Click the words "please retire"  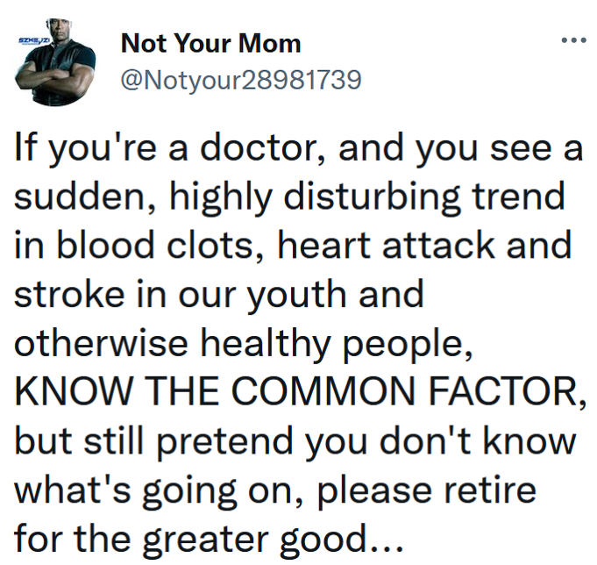click(427, 490)
